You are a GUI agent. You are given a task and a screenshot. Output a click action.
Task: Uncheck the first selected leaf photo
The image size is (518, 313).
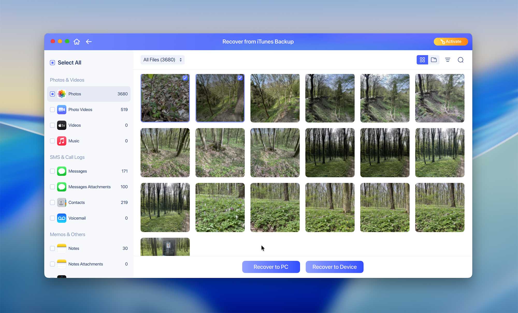(x=185, y=78)
